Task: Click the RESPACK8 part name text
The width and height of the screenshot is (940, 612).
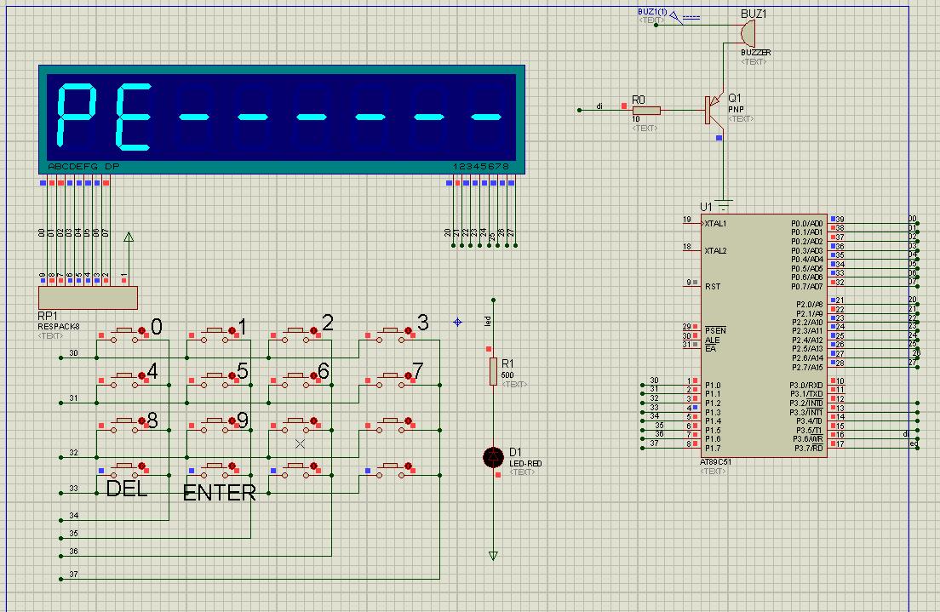Action: [59, 327]
